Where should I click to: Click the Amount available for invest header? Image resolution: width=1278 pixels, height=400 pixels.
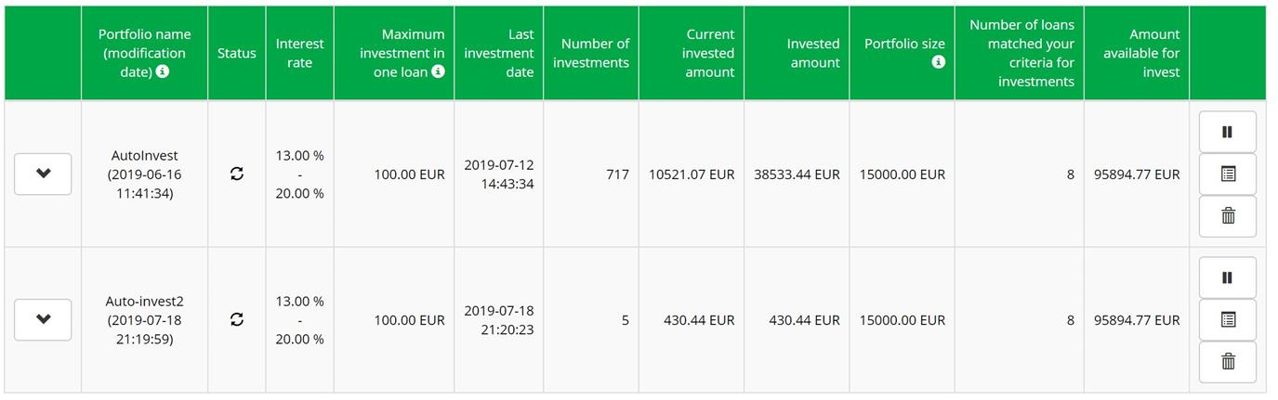tap(1141, 53)
